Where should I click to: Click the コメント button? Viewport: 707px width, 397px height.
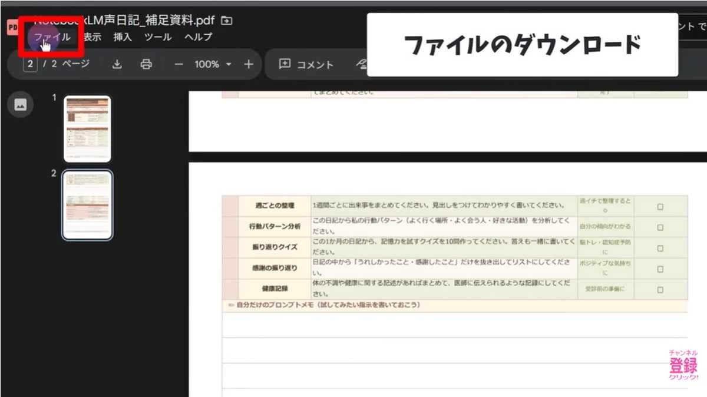[306, 65]
